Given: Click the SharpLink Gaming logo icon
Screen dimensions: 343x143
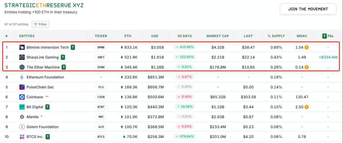Looking at the screenshot, I should pos(22,57).
